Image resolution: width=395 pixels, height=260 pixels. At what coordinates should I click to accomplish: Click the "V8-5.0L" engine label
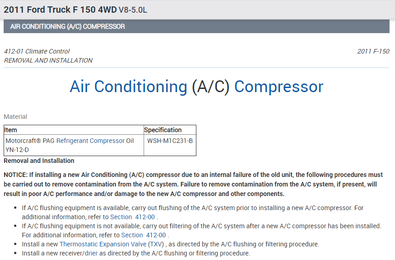tap(133, 10)
